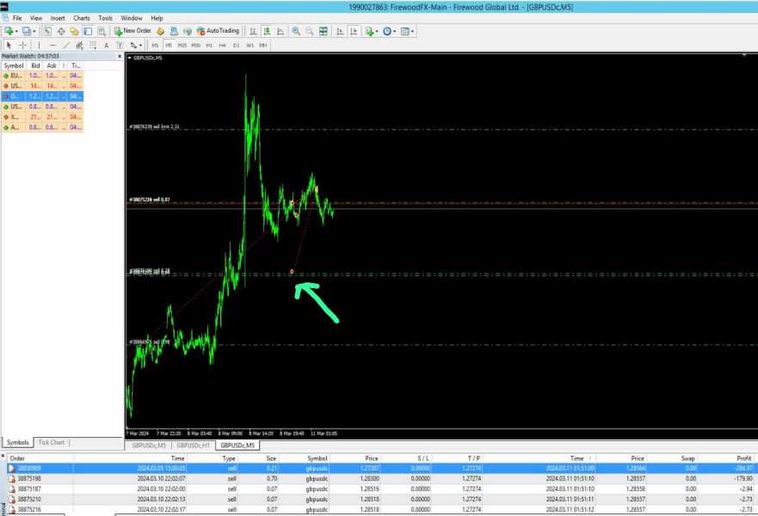Open the Insert menu
Screen dimensions: 758x516
click(58, 18)
